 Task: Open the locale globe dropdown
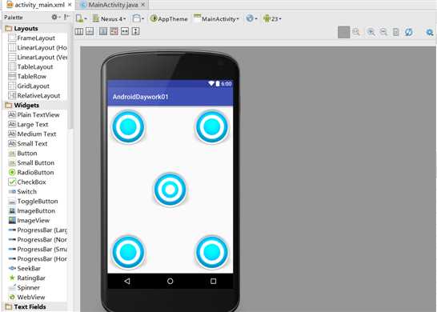point(251,18)
